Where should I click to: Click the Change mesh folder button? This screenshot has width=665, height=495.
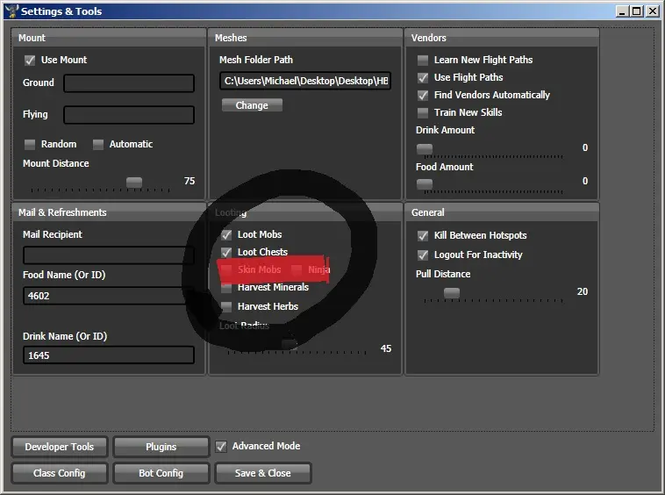(252, 105)
